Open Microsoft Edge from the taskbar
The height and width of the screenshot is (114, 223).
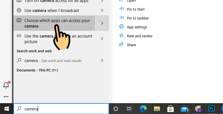click(x=143, y=109)
